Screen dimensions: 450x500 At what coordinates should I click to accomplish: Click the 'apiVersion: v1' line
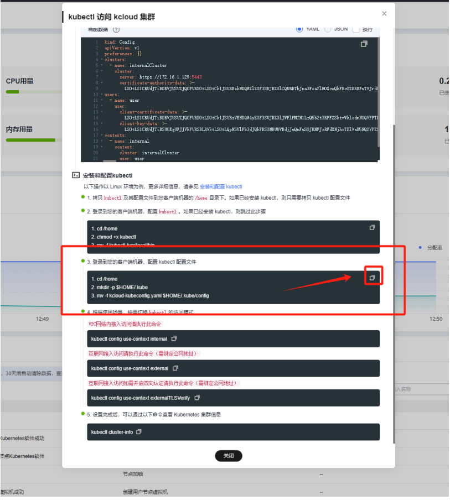point(122,48)
